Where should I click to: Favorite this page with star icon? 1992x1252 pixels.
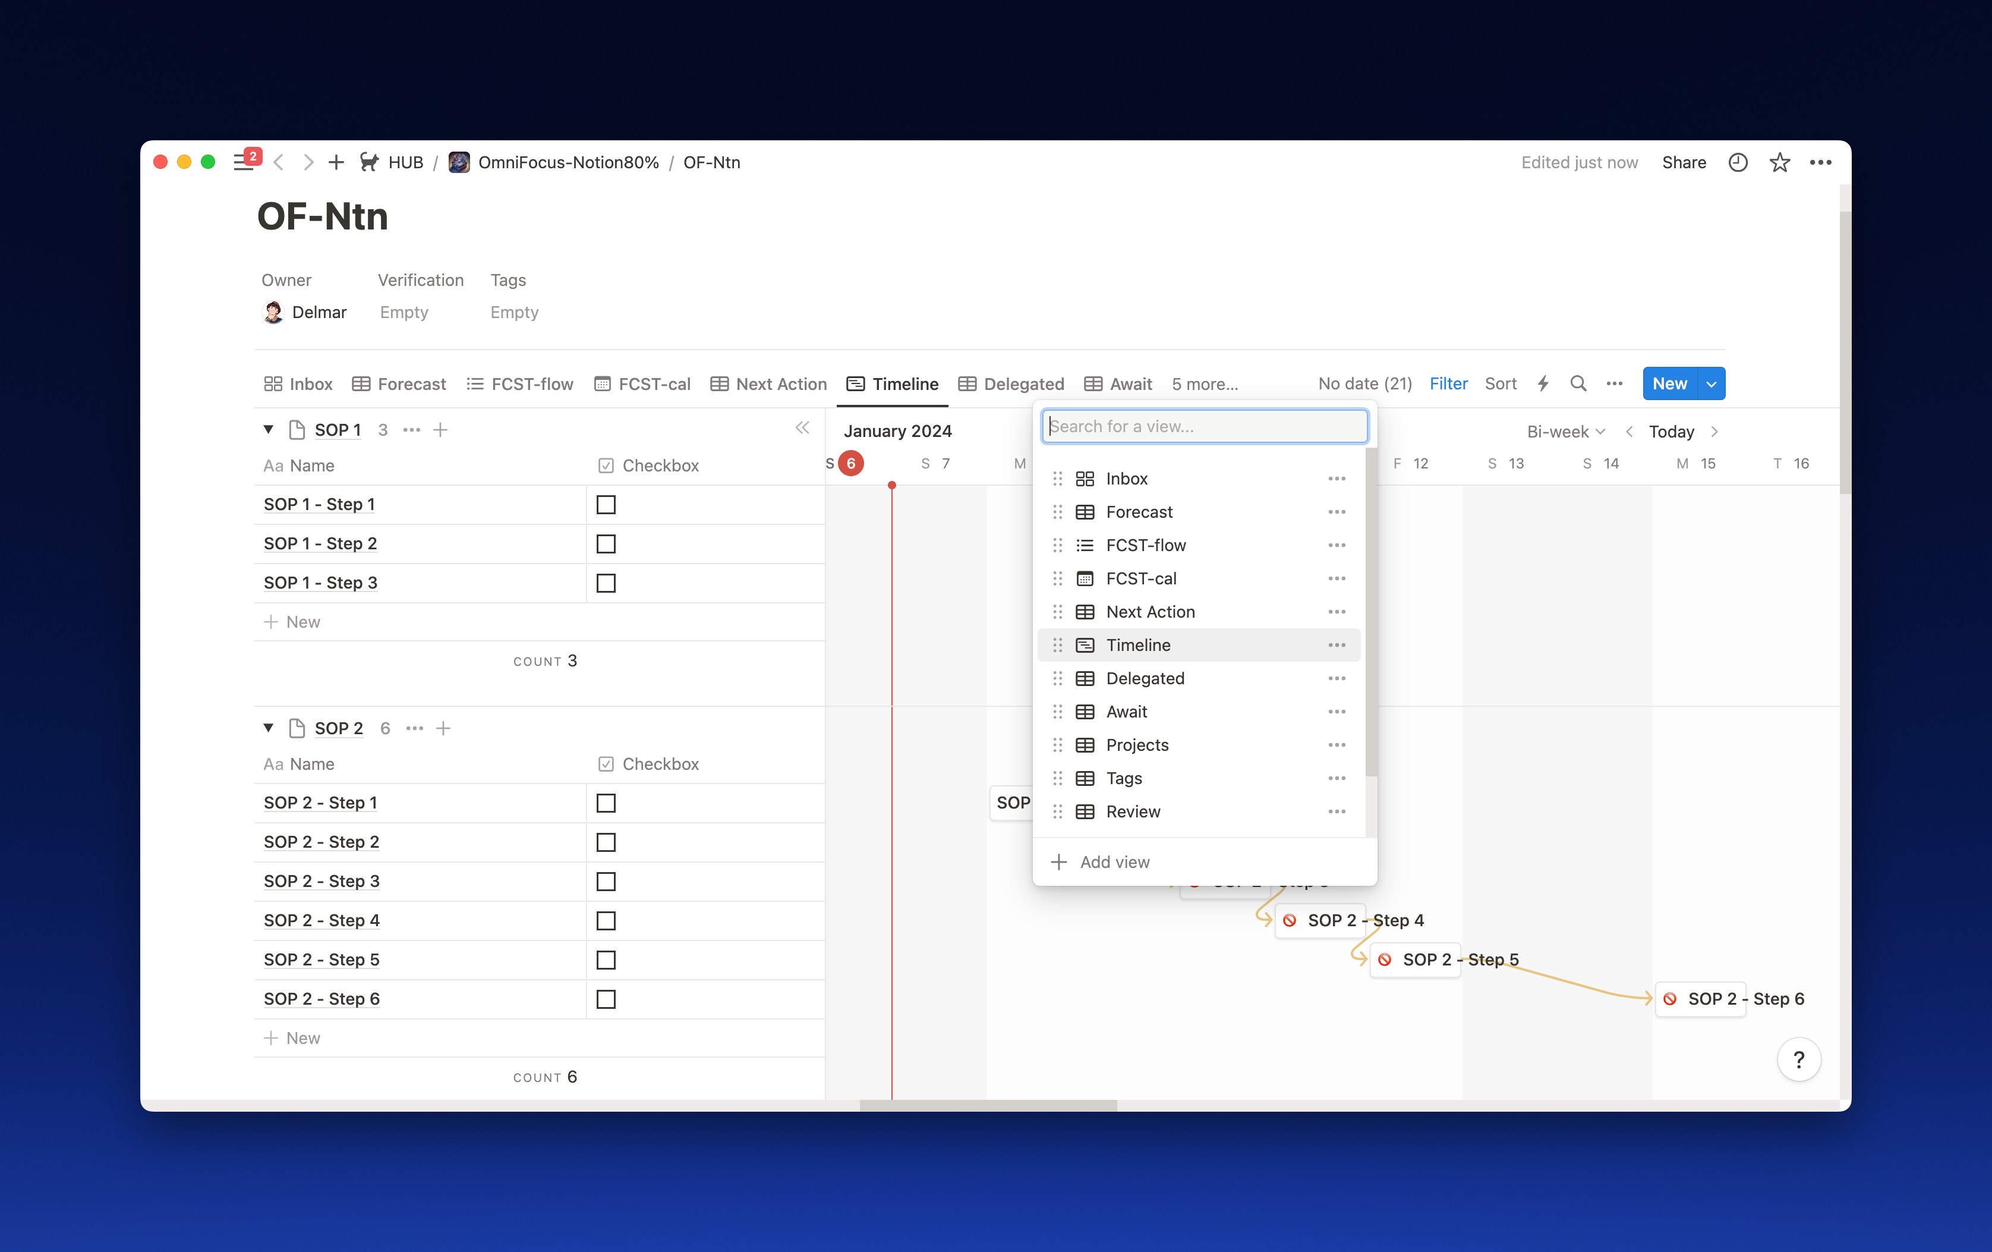click(1779, 163)
